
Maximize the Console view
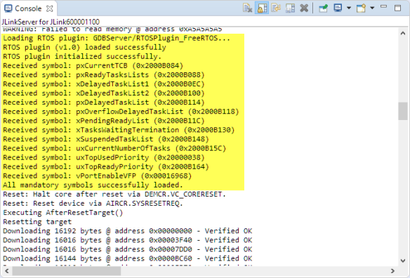point(397,8)
